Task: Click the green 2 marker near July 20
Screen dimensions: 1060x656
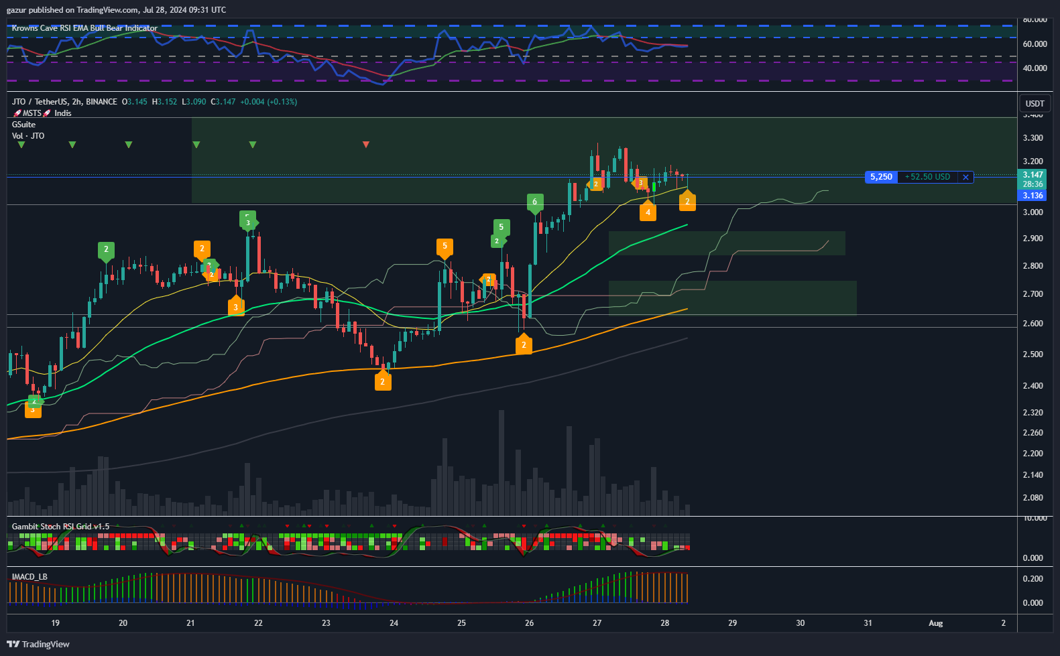Action: coord(106,251)
